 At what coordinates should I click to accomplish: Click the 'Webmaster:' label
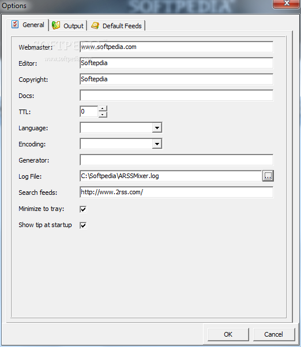pyautogui.click(x=36, y=47)
